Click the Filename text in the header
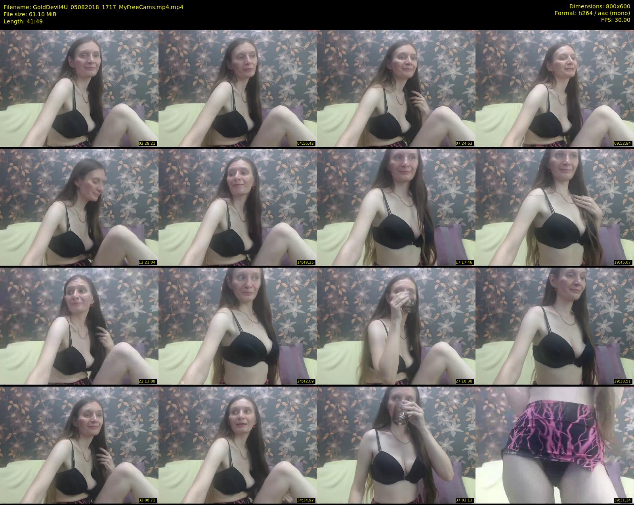 pyautogui.click(x=93, y=7)
